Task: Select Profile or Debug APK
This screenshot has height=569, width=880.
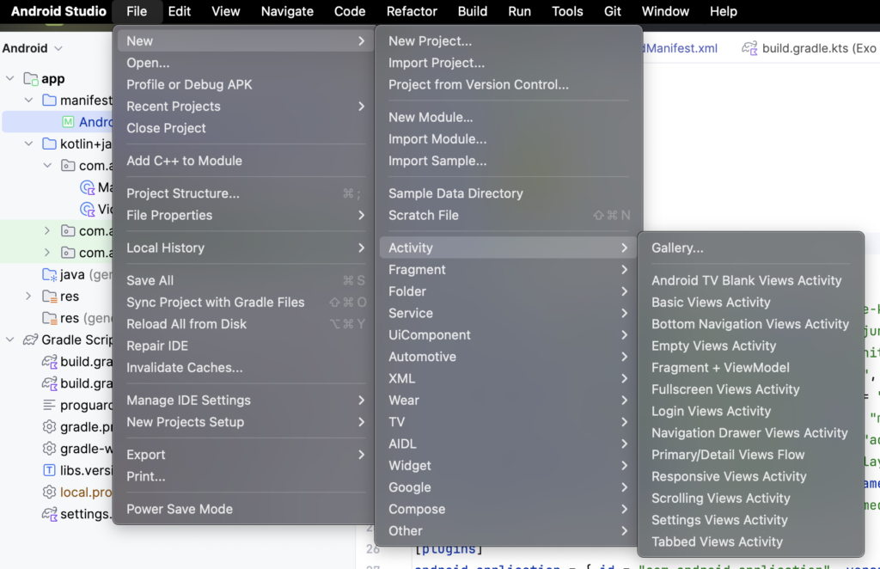Action: [245, 84]
